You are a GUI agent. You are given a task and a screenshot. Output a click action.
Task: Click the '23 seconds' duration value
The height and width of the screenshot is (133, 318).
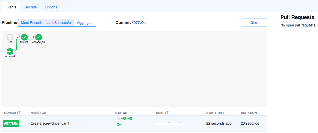[x=250, y=123]
